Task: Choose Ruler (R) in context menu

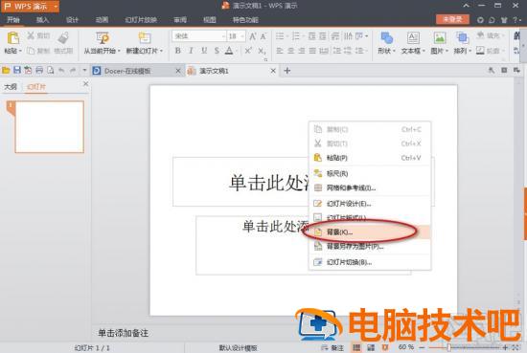Action: (x=370, y=173)
